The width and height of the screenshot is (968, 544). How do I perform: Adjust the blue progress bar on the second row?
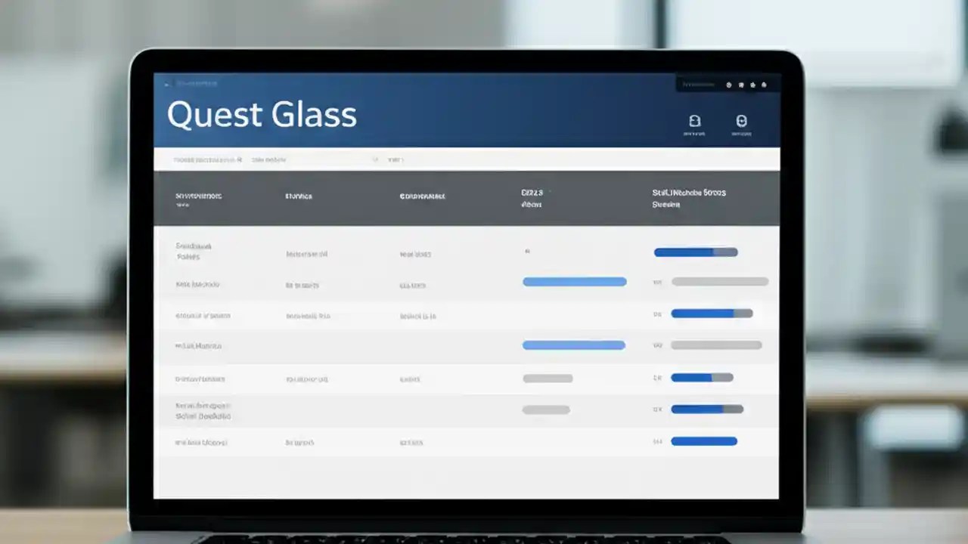click(x=574, y=281)
